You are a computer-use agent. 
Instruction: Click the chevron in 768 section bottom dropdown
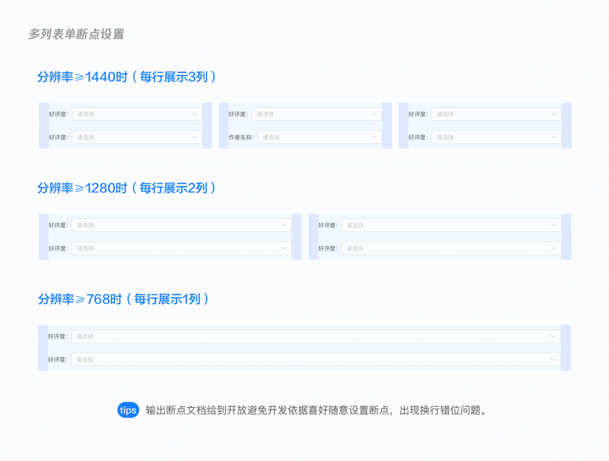pos(553,359)
